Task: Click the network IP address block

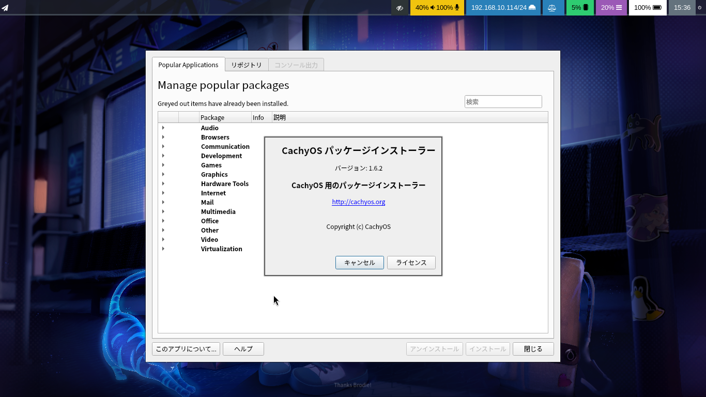Action: (503, 8)
